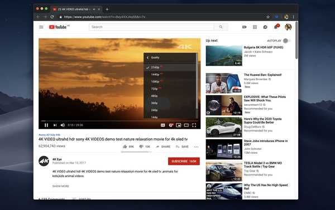
Task: Open 'EXPLOSIVE: What These Pilots Saw' thumbnail
Action: coord(224,105)
